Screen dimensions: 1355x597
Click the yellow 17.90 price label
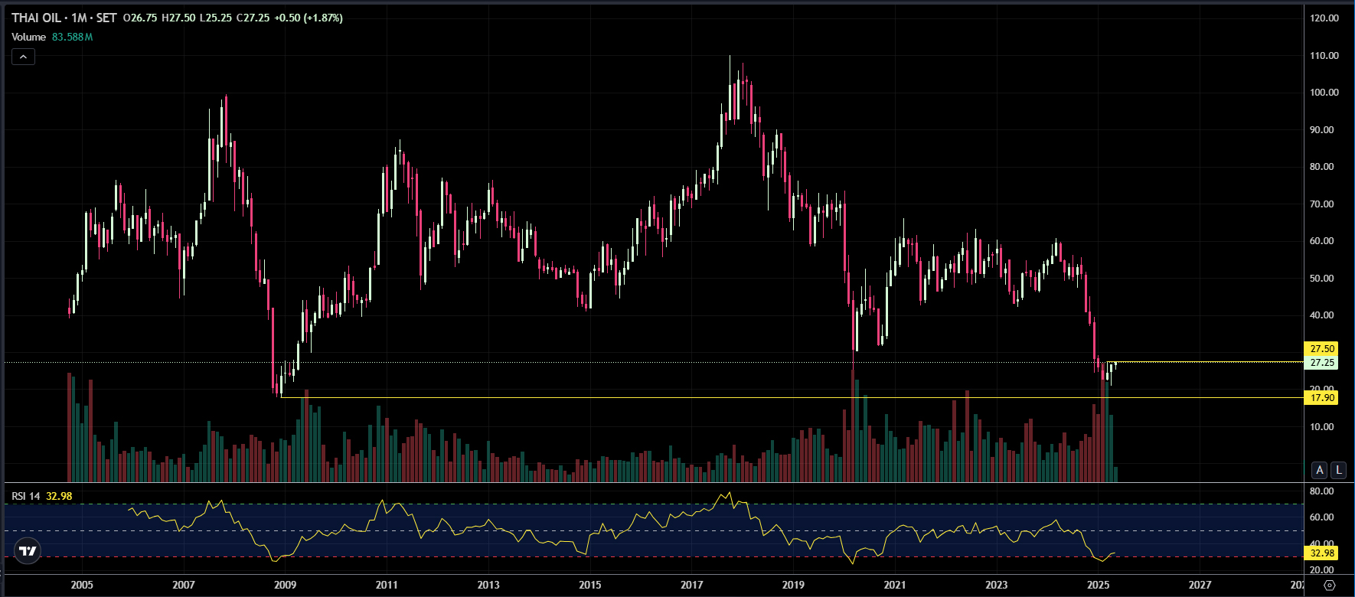(1321, 397)
